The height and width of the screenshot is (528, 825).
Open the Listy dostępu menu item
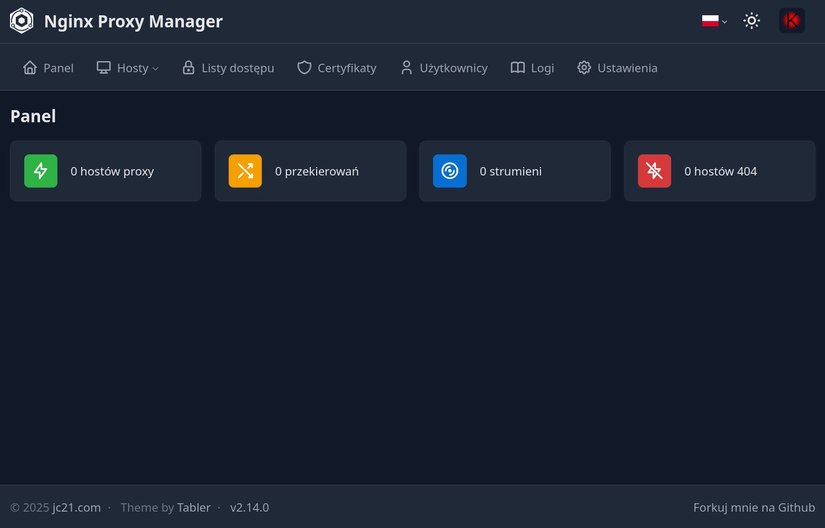click(x=228, y=68)
